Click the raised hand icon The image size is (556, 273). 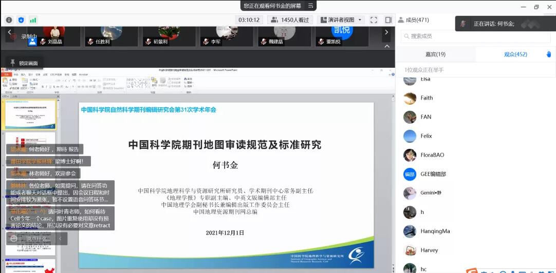point(548,54)
